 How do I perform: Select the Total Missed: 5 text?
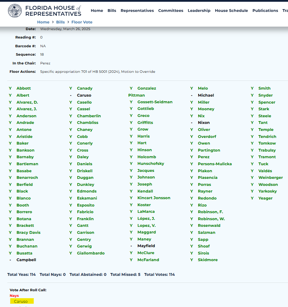tap(125, 275)
